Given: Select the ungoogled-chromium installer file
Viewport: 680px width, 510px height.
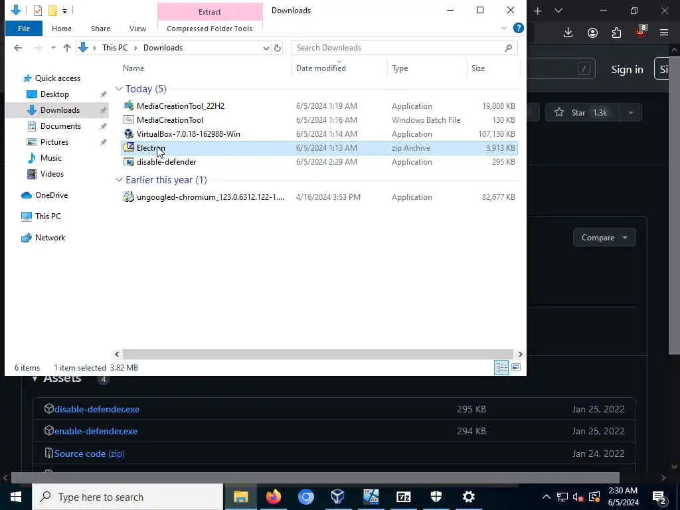Looking at the screenshot, I should point(319,197).
